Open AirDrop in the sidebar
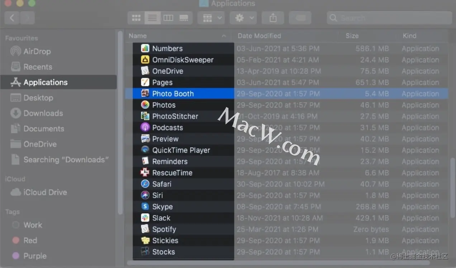Screen dimensions: 456x268 (37, 51)
